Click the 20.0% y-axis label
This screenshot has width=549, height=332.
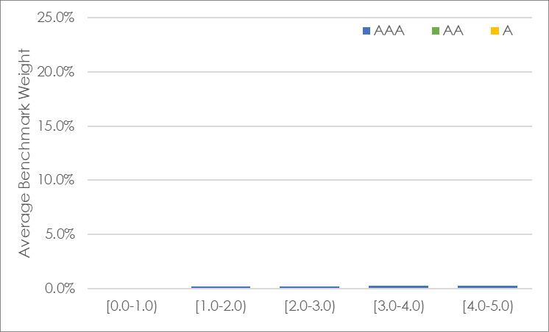[x=55, y=72]
